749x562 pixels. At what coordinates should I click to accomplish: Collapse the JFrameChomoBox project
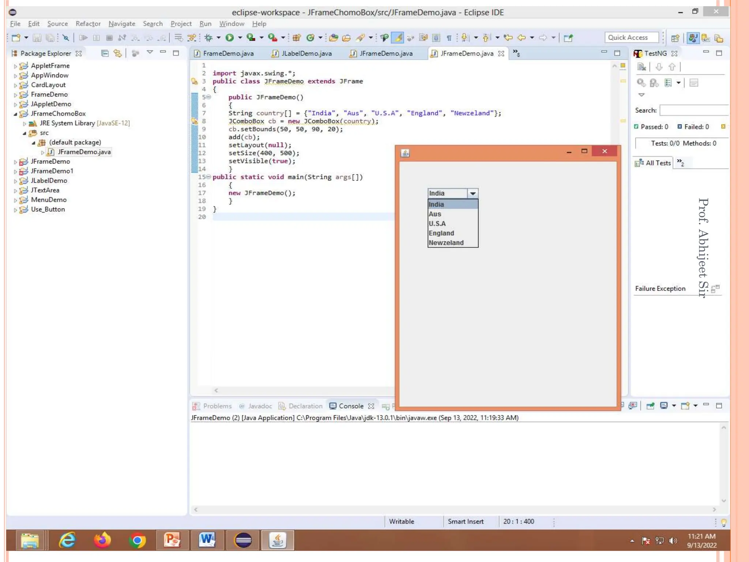15,114
